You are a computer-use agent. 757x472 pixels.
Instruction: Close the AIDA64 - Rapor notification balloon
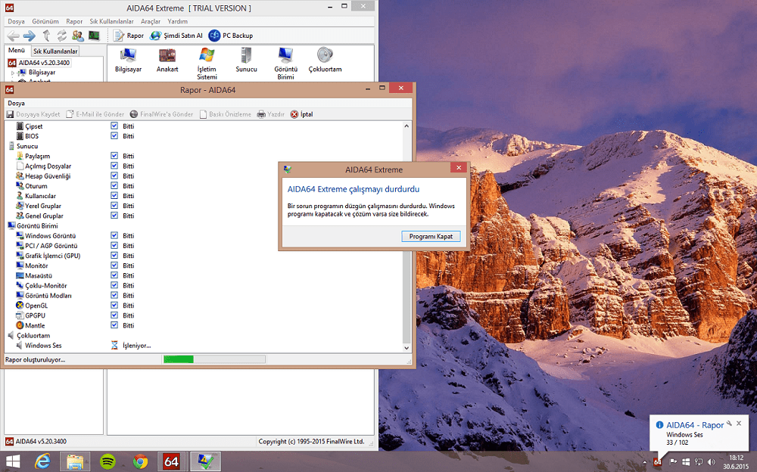point(739,424)
